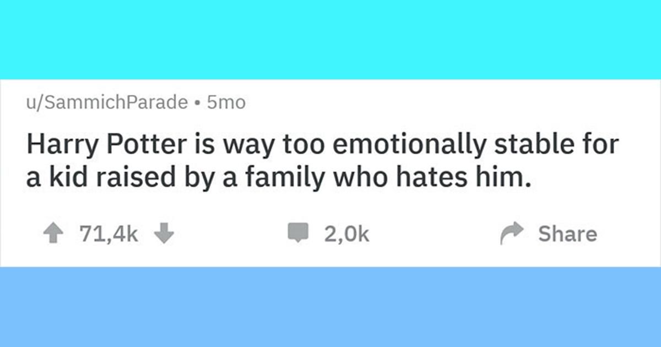Click the share arrow icon
Screen dimensions: 661x347
coord(510,235)
